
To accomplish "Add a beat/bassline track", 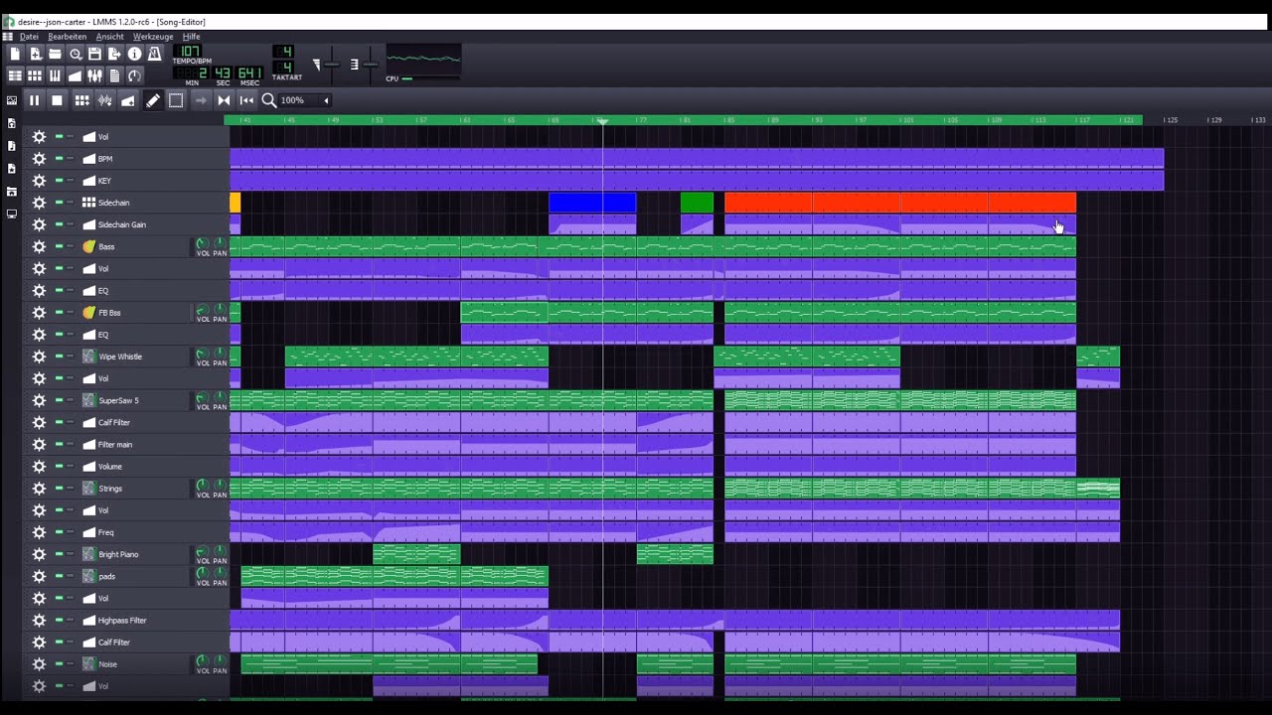I will tap(81, 100).
